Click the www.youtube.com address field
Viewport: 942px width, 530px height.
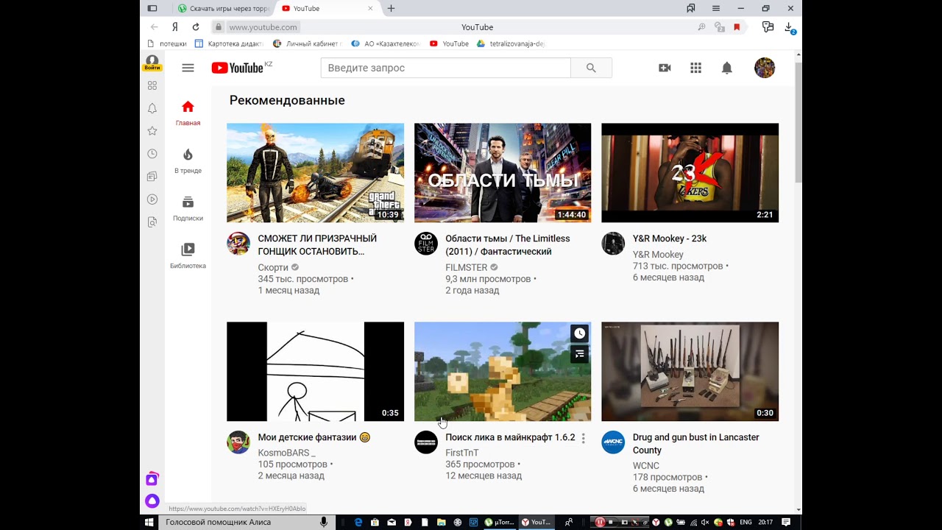(x=263, y=27)
